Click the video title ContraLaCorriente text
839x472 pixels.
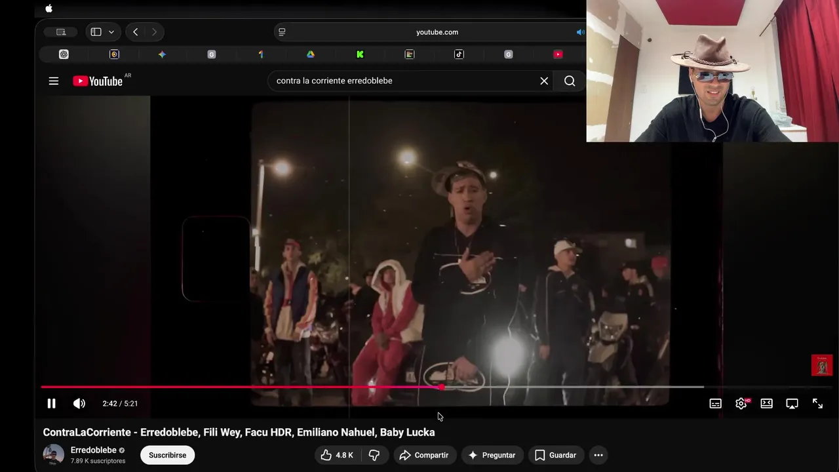[x=239, y=432]
